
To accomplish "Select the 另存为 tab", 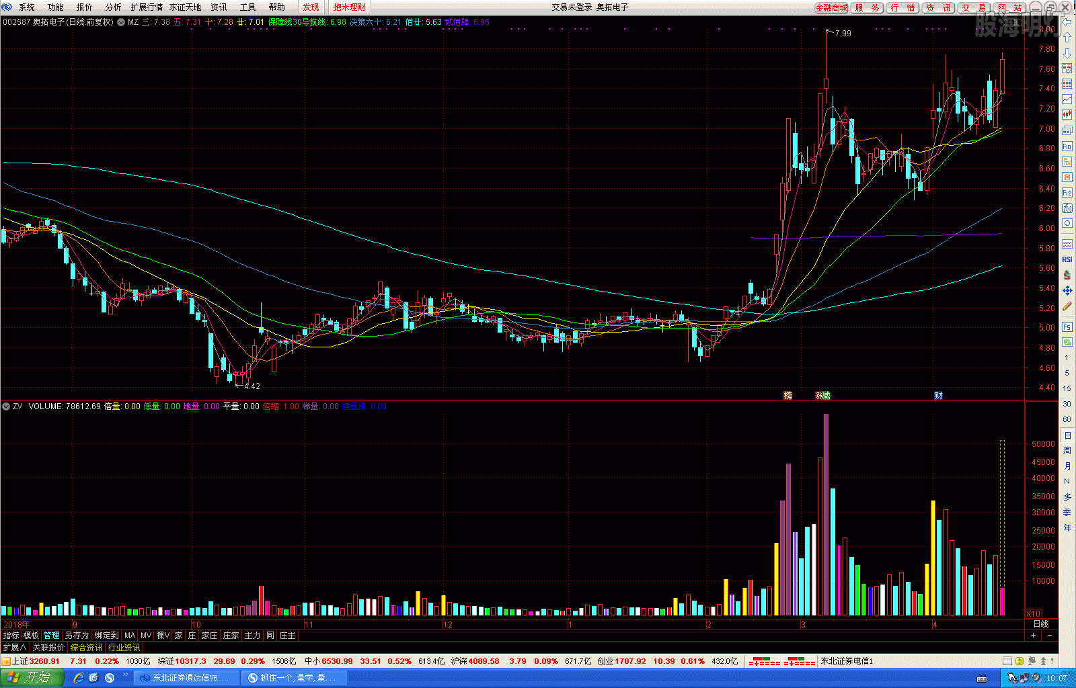I will pyautogui.click(x=77, y=636).
